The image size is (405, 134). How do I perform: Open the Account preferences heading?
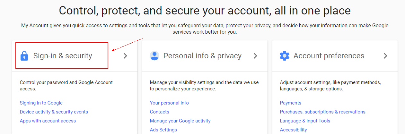pos(329,56)
